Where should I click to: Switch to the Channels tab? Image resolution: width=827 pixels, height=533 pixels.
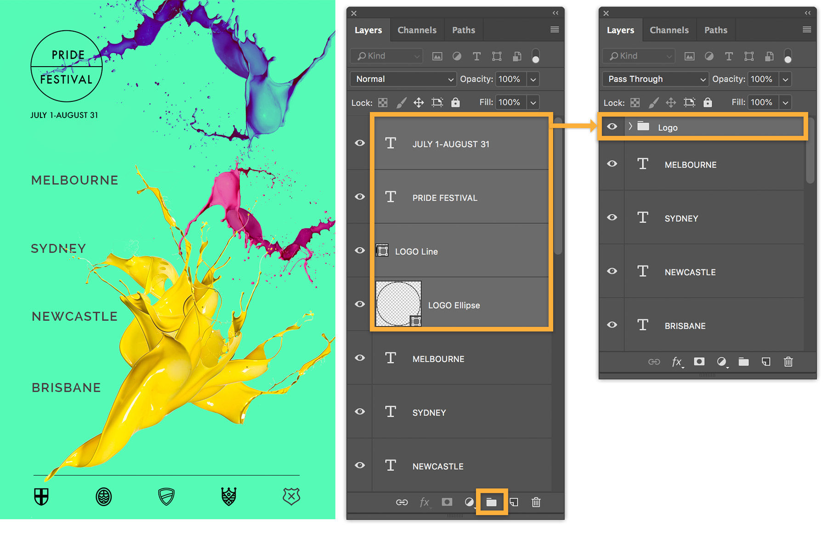417,29
